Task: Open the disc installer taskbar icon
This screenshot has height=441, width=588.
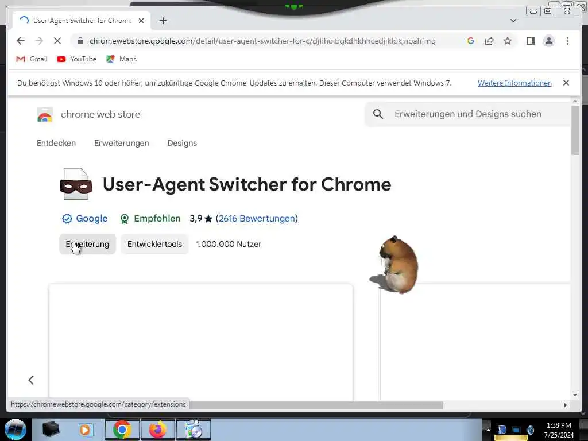Action: pos(194,430)
